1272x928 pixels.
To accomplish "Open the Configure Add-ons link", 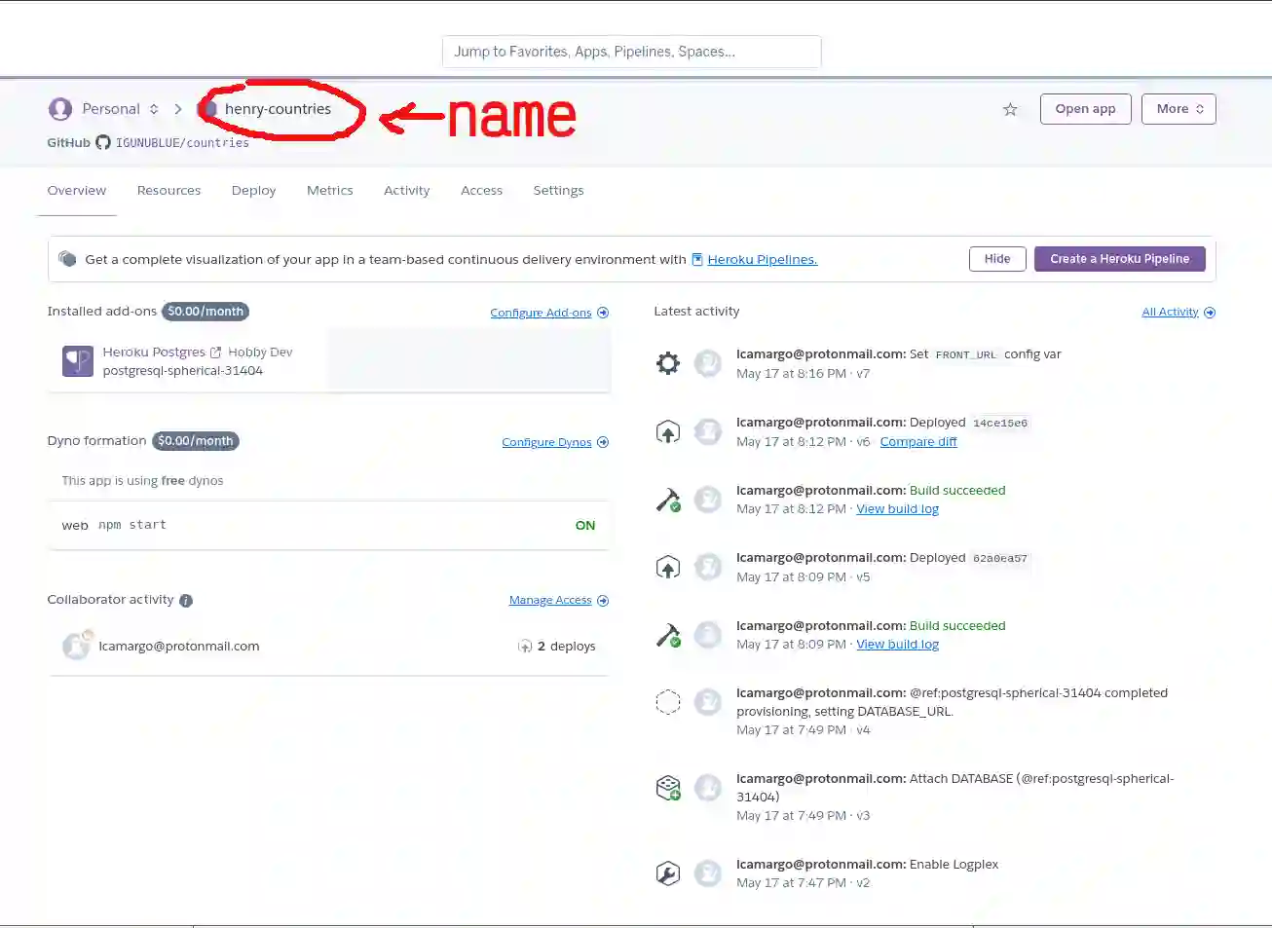I will [542, 313].
